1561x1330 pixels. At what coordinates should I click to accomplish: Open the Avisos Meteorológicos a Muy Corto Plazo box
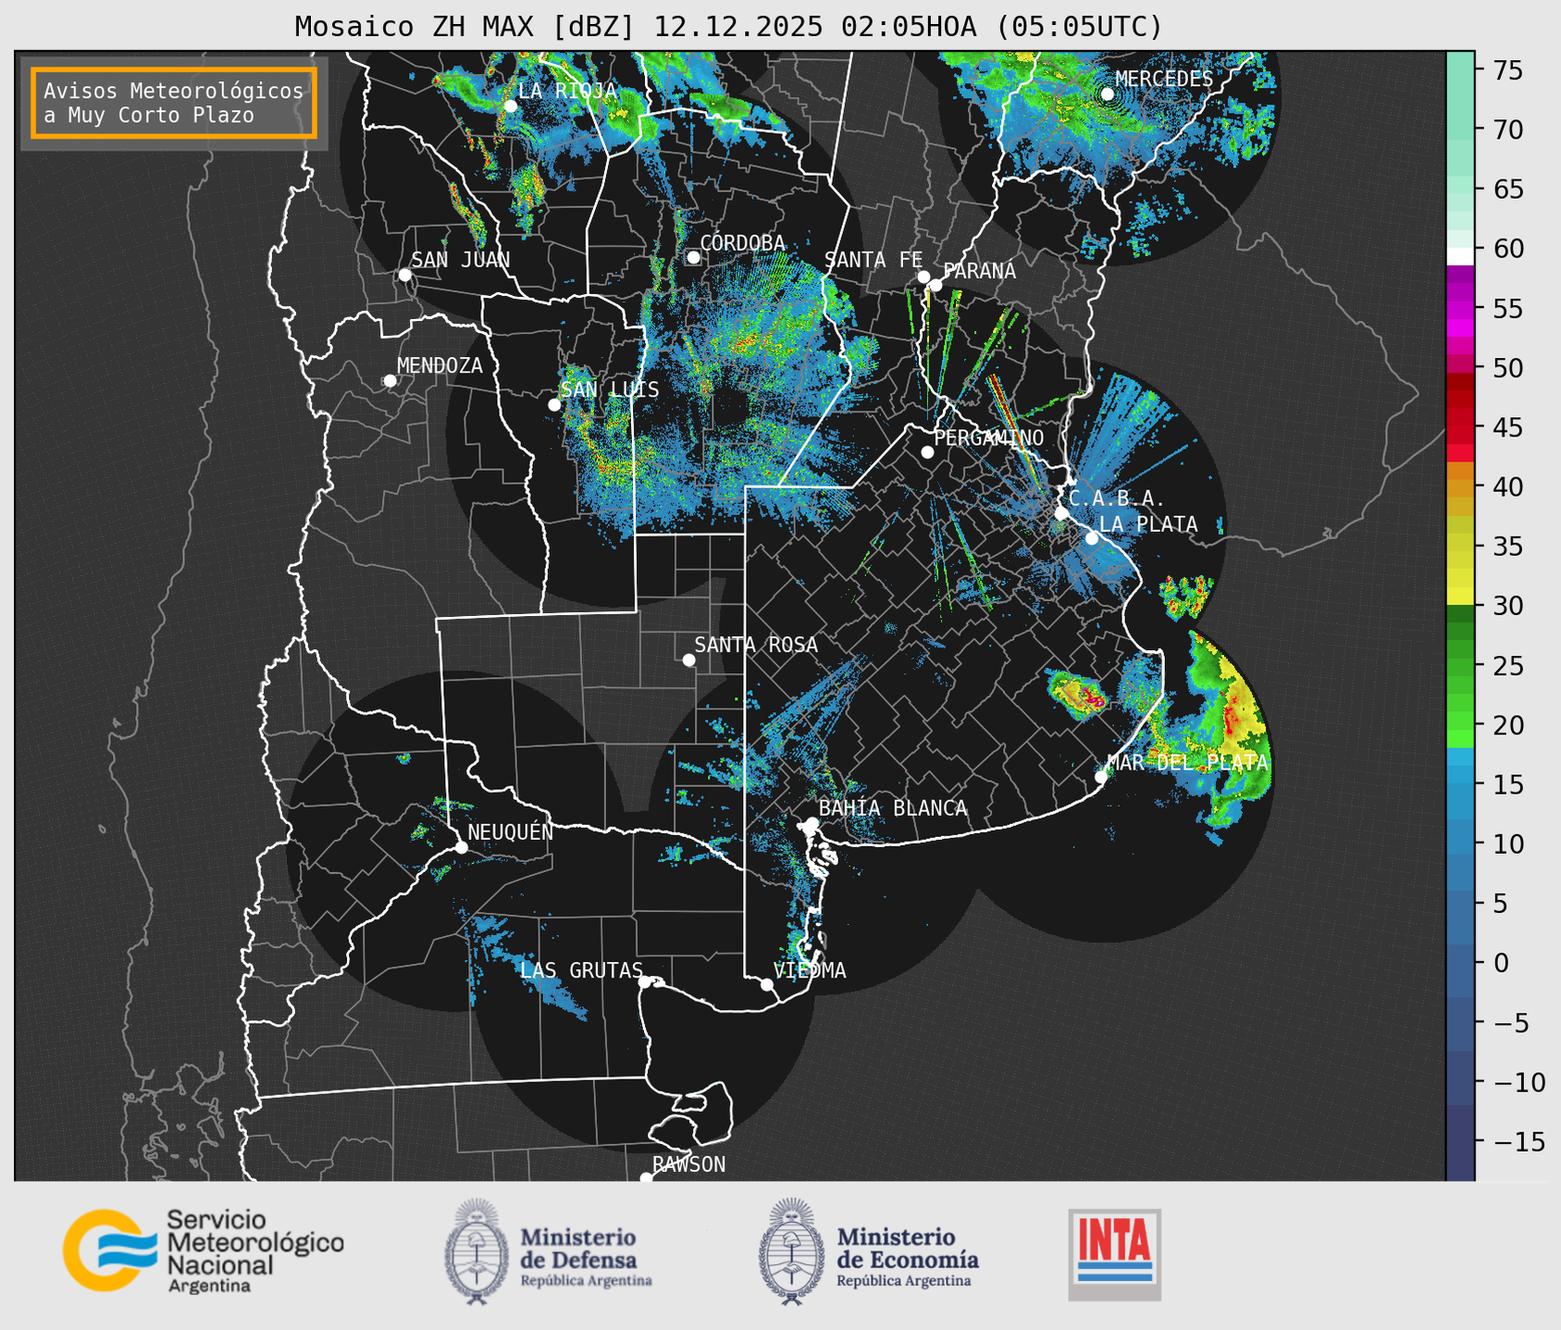click(x=174, y=103)
